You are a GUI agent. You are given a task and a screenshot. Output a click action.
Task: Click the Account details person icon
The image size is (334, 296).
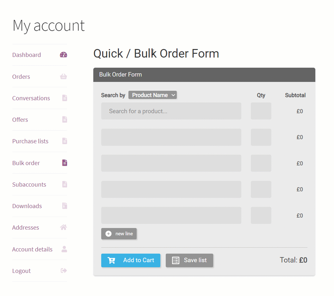coord(64,249)
